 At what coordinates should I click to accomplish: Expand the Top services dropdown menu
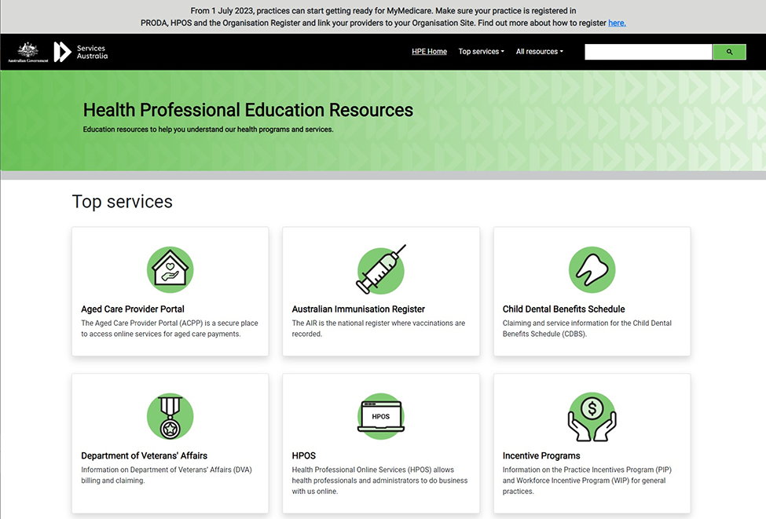(x=481, y=51)
